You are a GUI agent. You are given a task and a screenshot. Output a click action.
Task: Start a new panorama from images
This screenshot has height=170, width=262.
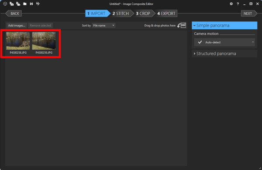[11, 3]
